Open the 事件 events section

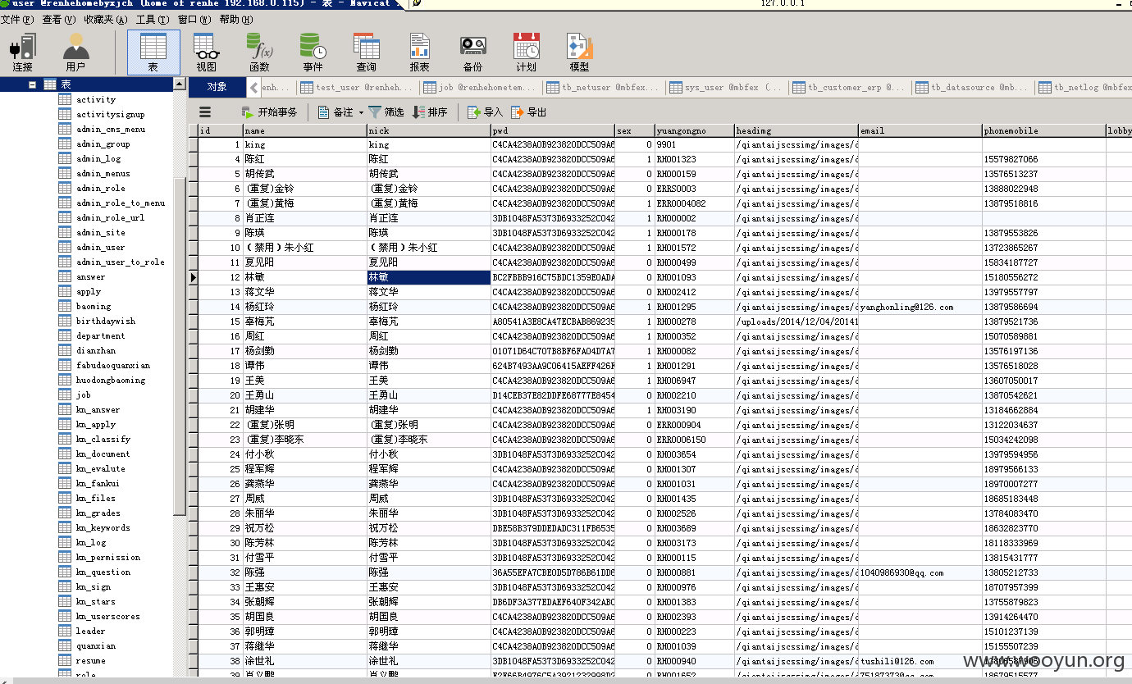pyautogui.click(x=313, y=52)
